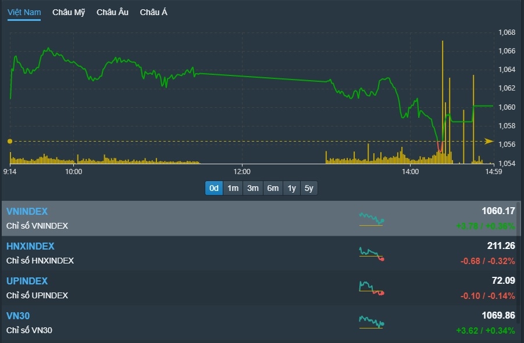Show the 6m chart range
Viewport: 524px width, 343px height.
273,188
